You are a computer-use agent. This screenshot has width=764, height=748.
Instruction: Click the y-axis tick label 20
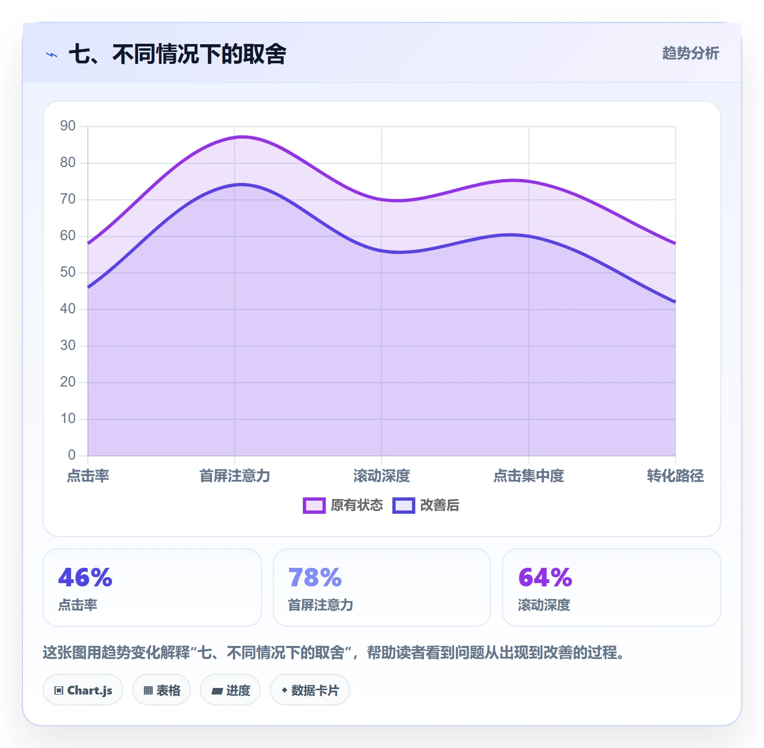pyautogui.click(x=68, y=382)
